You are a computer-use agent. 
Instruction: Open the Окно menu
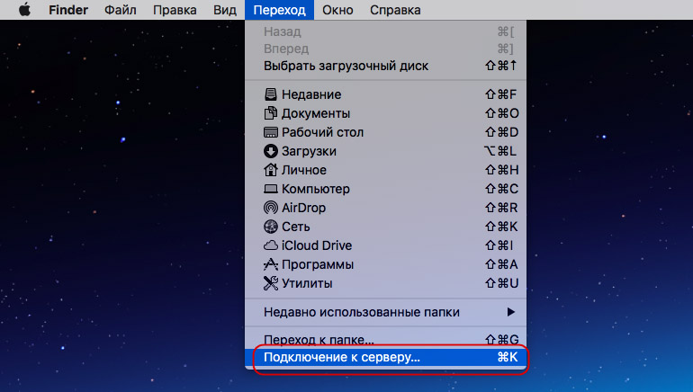[x=337, y=10]
